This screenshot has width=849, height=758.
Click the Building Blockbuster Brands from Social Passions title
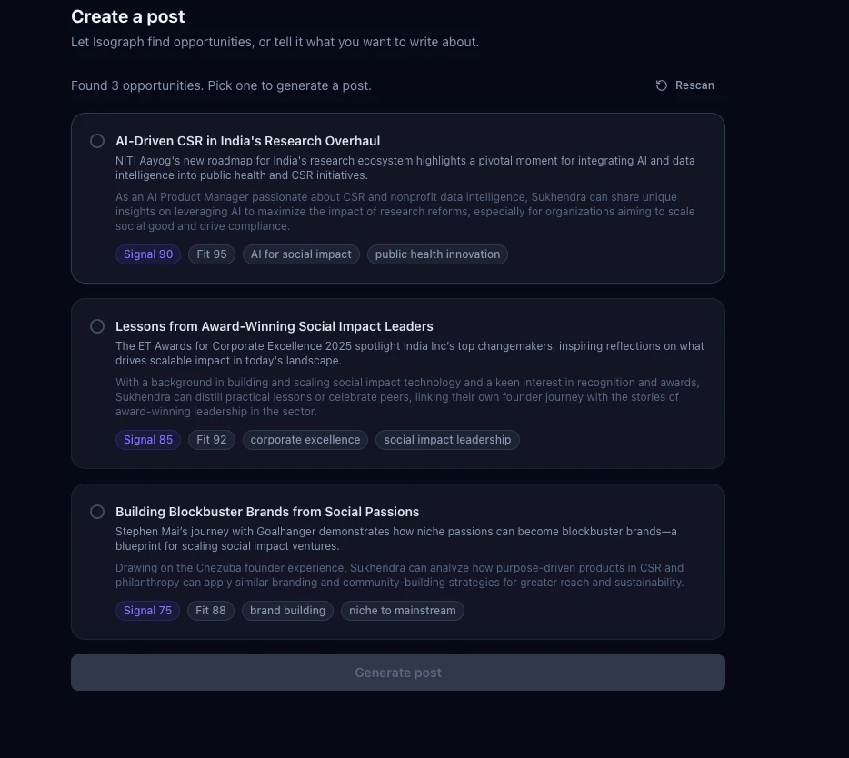267,512
